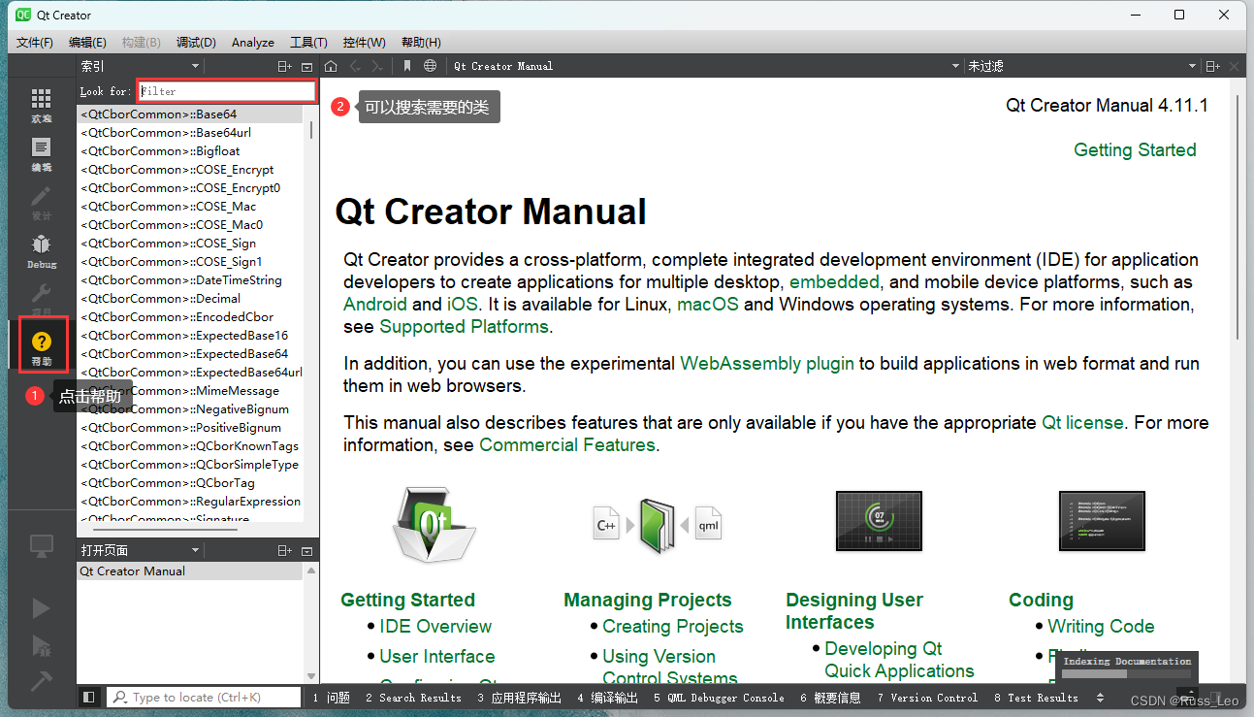The image size is (1254, 717).
Task: Click the Look for filter field
Action: click(x=227, y=91)
